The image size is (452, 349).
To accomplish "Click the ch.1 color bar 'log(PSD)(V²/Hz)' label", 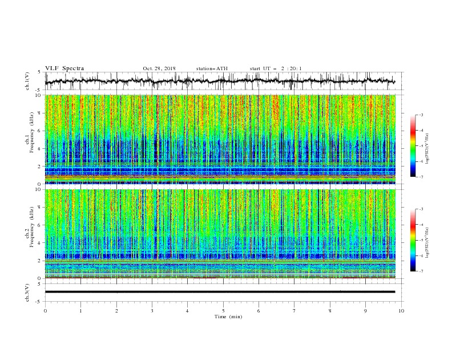I will (427, 149).
